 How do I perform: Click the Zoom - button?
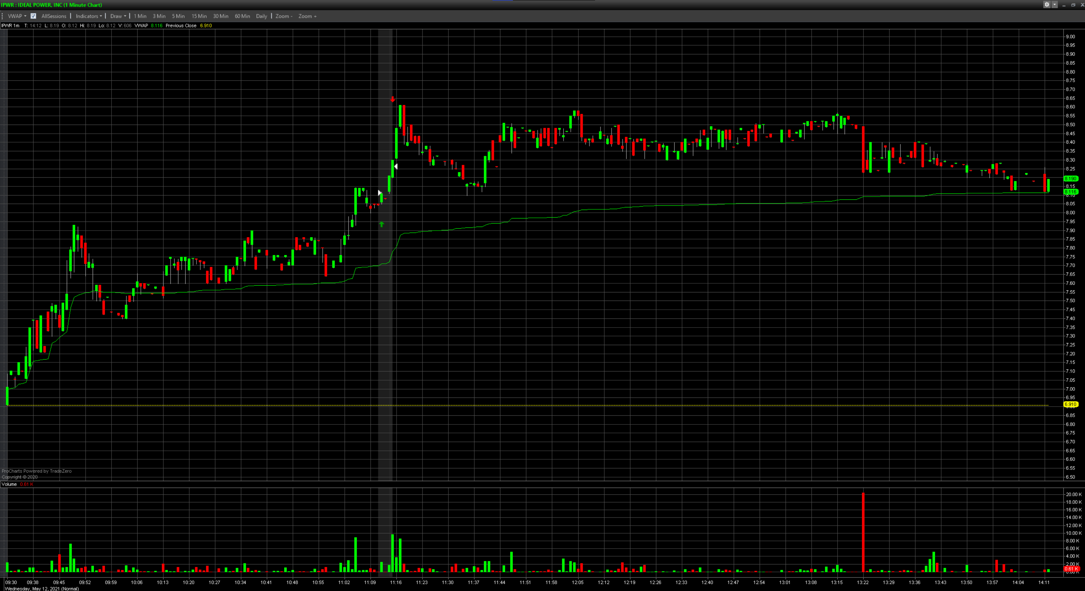(x=284, y=16)
